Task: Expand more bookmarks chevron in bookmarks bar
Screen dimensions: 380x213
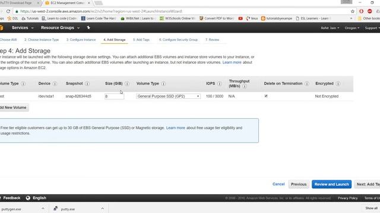Action: (351, 18)
